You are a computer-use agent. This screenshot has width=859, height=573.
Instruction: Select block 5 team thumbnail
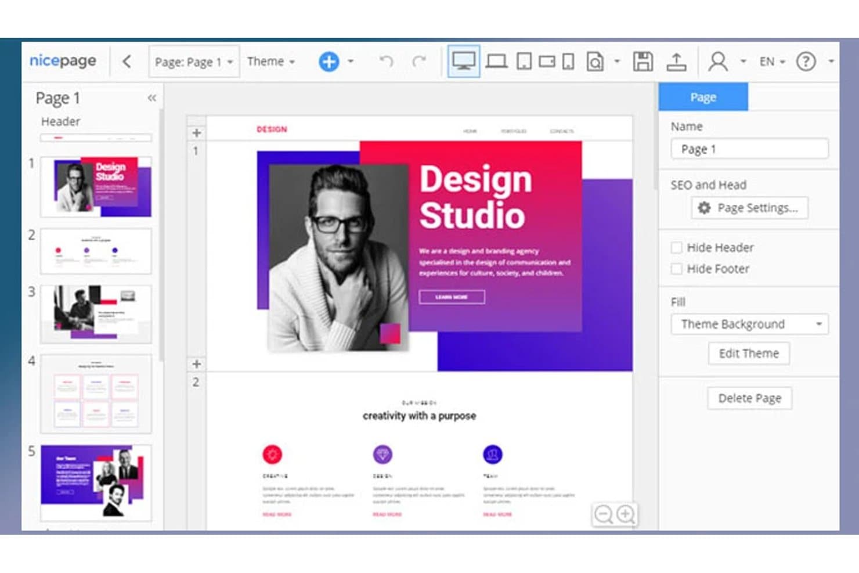pyautogui.click(x=96, y=483)
